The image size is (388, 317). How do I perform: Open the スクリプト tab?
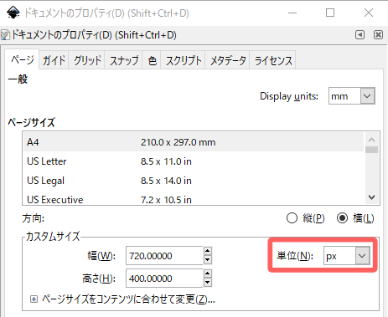point(184,60)
